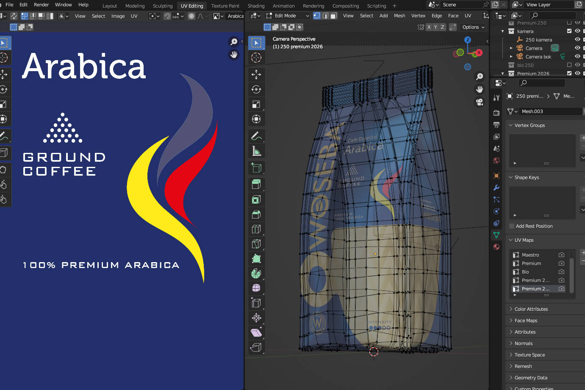Open the Material properties tab
Viewport: 585px width, 390px height.
pos(496,247)
